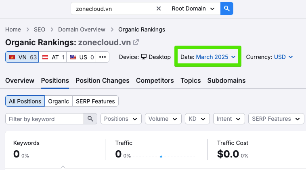The image size is (306, 170).
Task: Click the blue search magnifier button
Action: pos(227,8)
